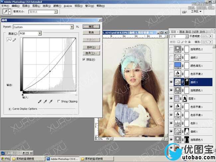
Task: Toggle lock image pixels brush icon
Action: click(182, 42)
